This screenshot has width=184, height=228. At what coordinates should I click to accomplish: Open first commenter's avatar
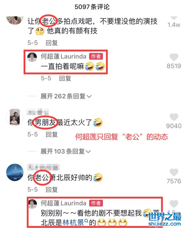coord(15,20)
